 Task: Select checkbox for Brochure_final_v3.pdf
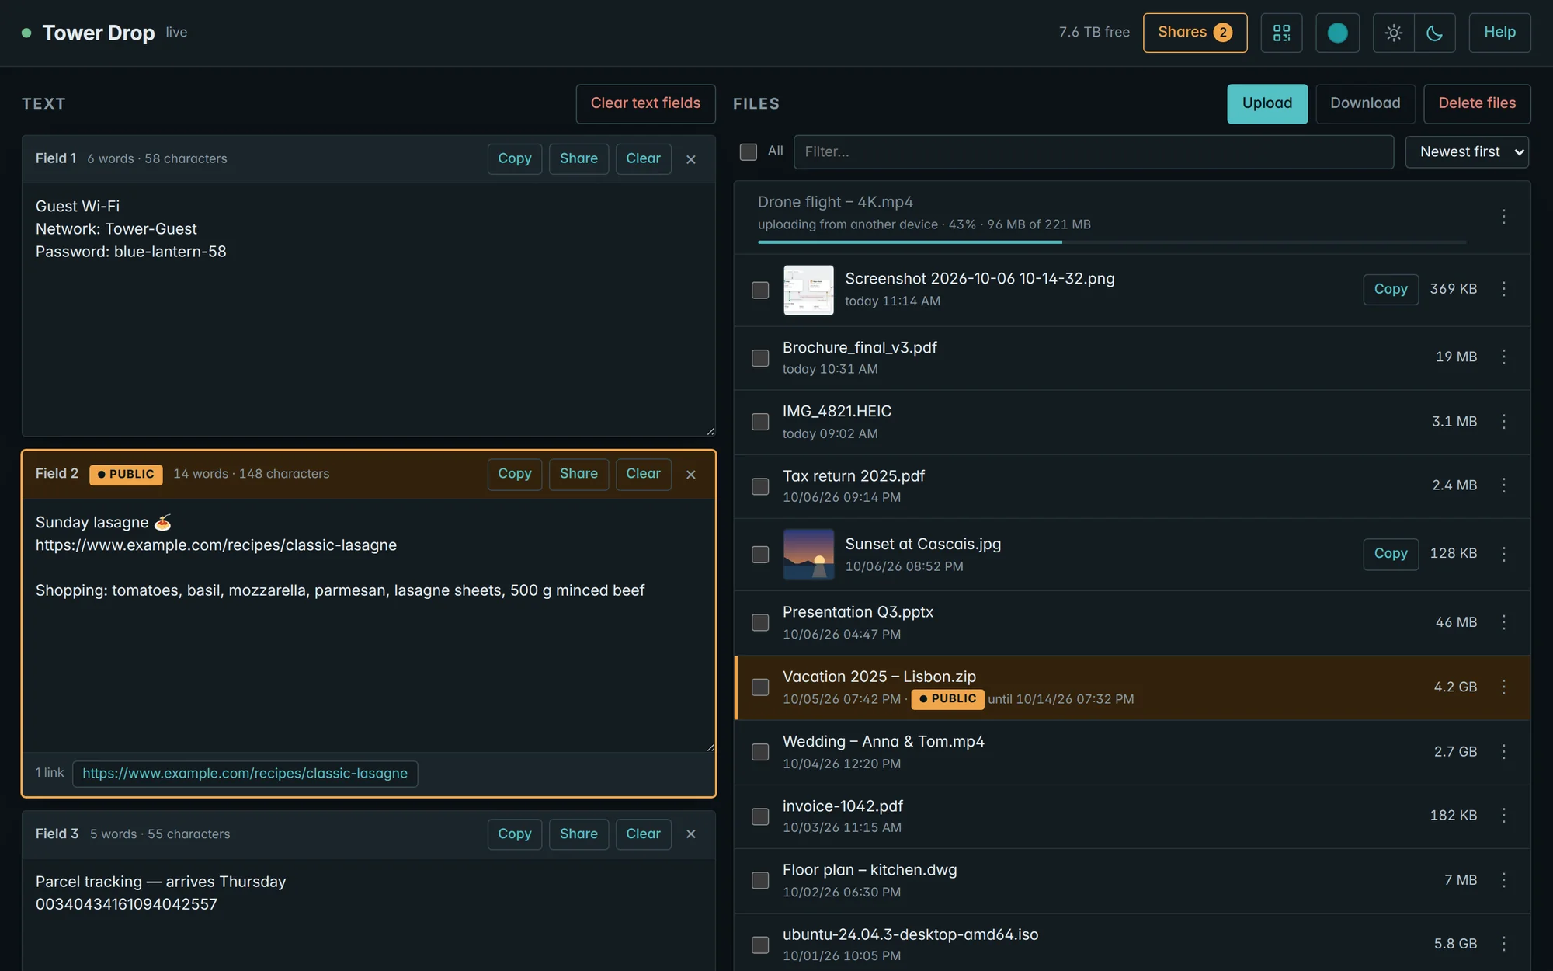(x=760, y=358)
